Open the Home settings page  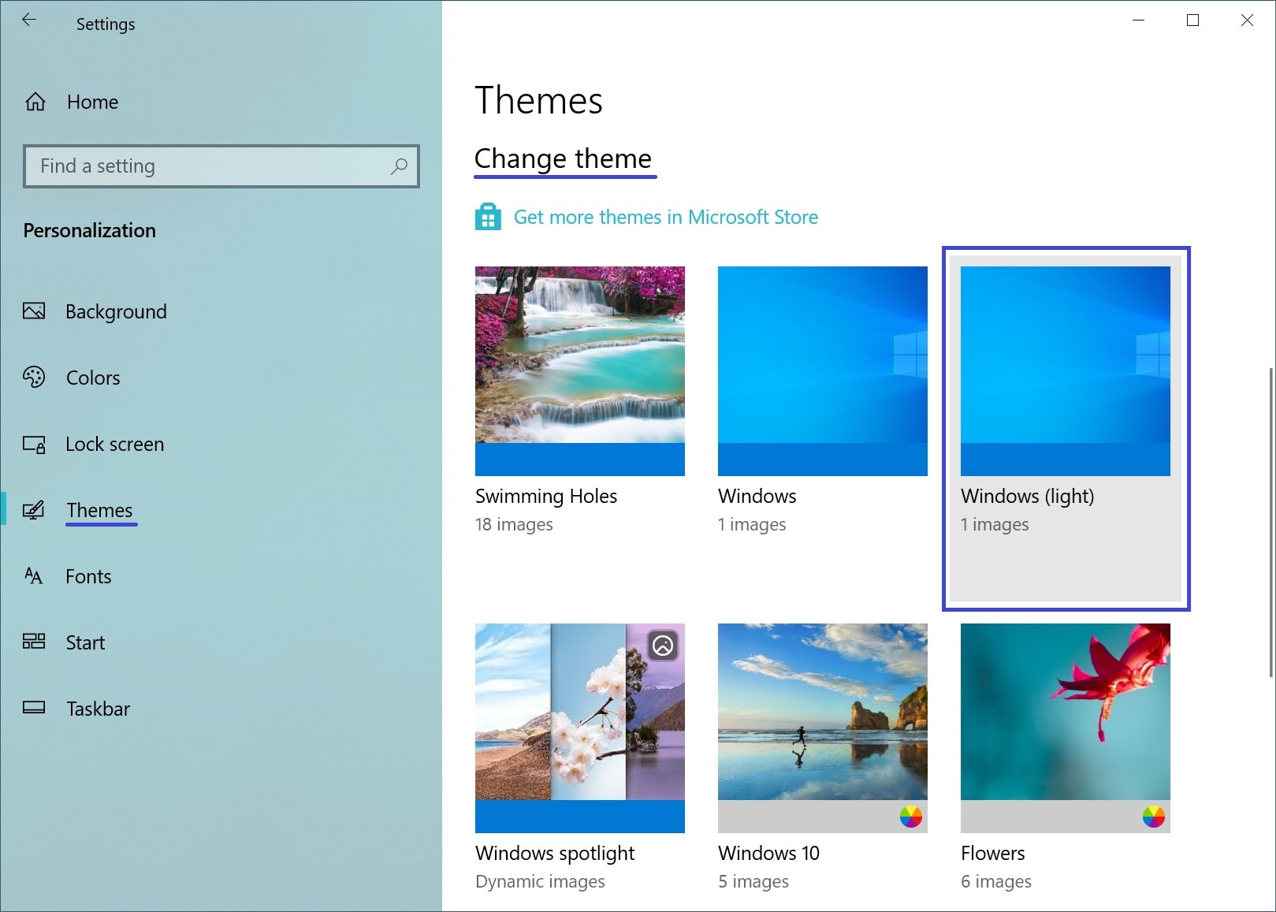click(x=92, y=102)
